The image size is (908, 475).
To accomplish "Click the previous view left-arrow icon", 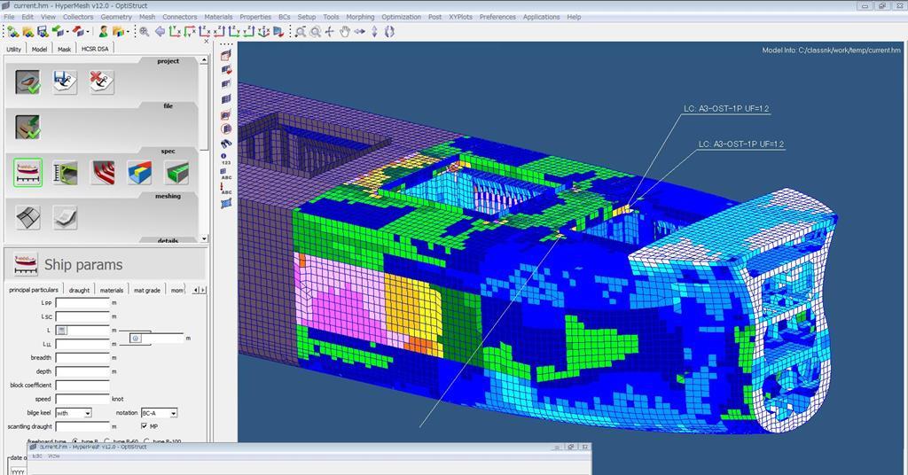I will [x=160, y=31].
